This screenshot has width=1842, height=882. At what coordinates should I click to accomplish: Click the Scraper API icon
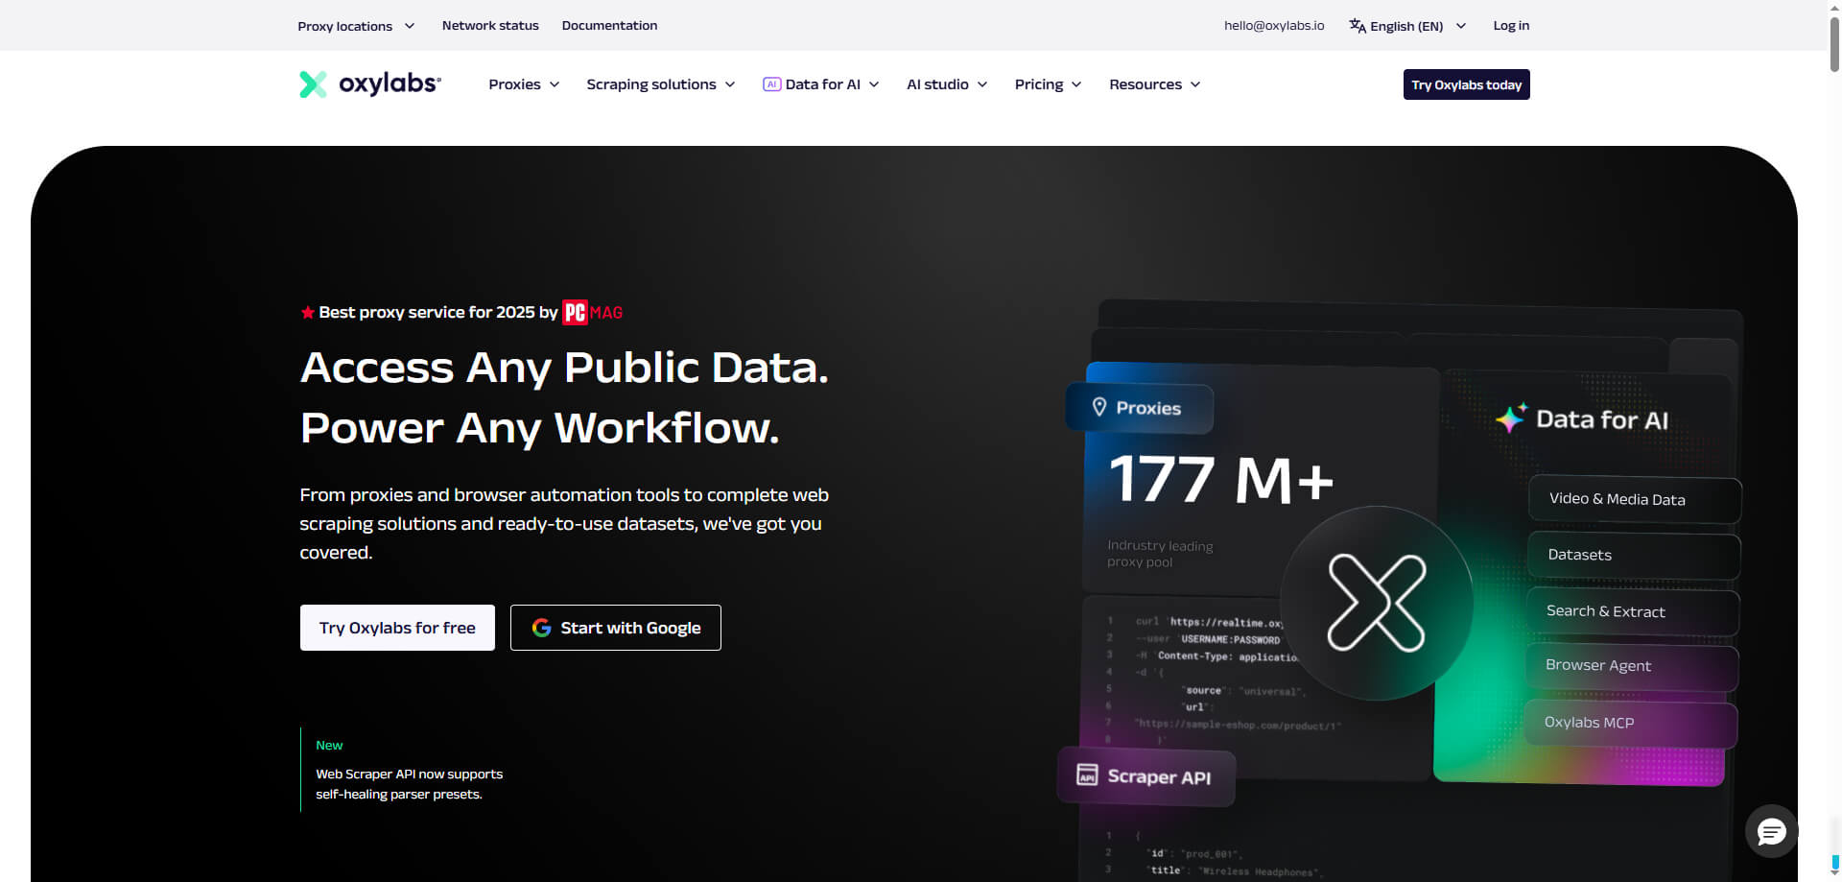[x=1088, y=776]
